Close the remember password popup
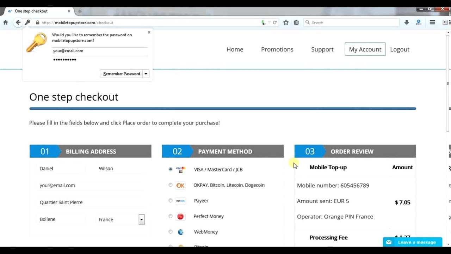 click(x=149, y=32)
